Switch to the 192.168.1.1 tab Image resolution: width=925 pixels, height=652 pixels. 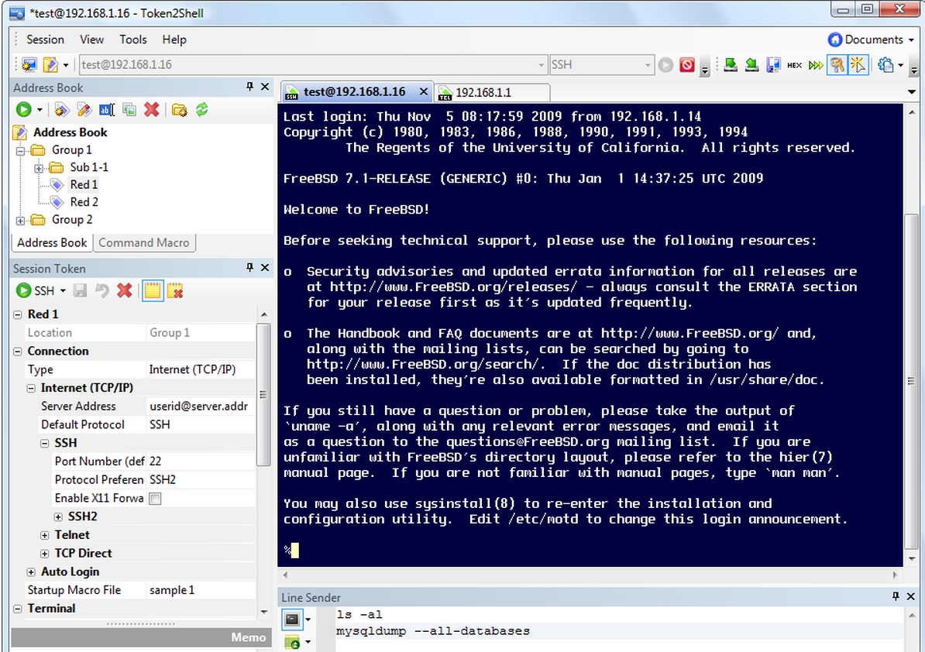492,93
